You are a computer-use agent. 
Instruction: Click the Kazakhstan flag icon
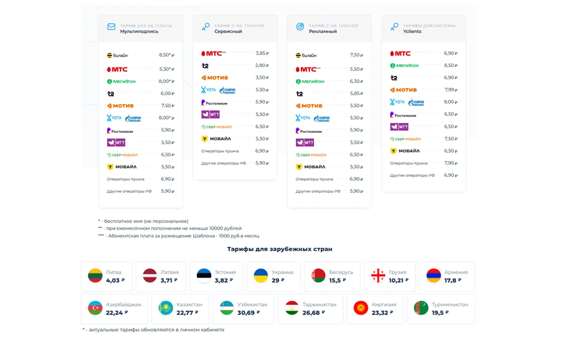click(165, 308)
